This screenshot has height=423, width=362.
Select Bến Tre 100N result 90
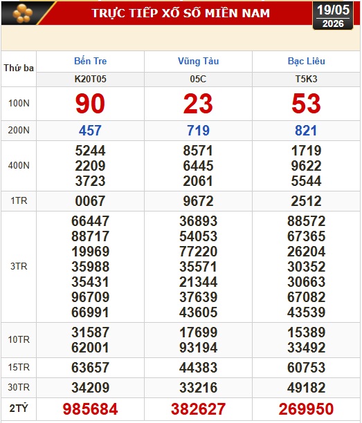[90, 104]
